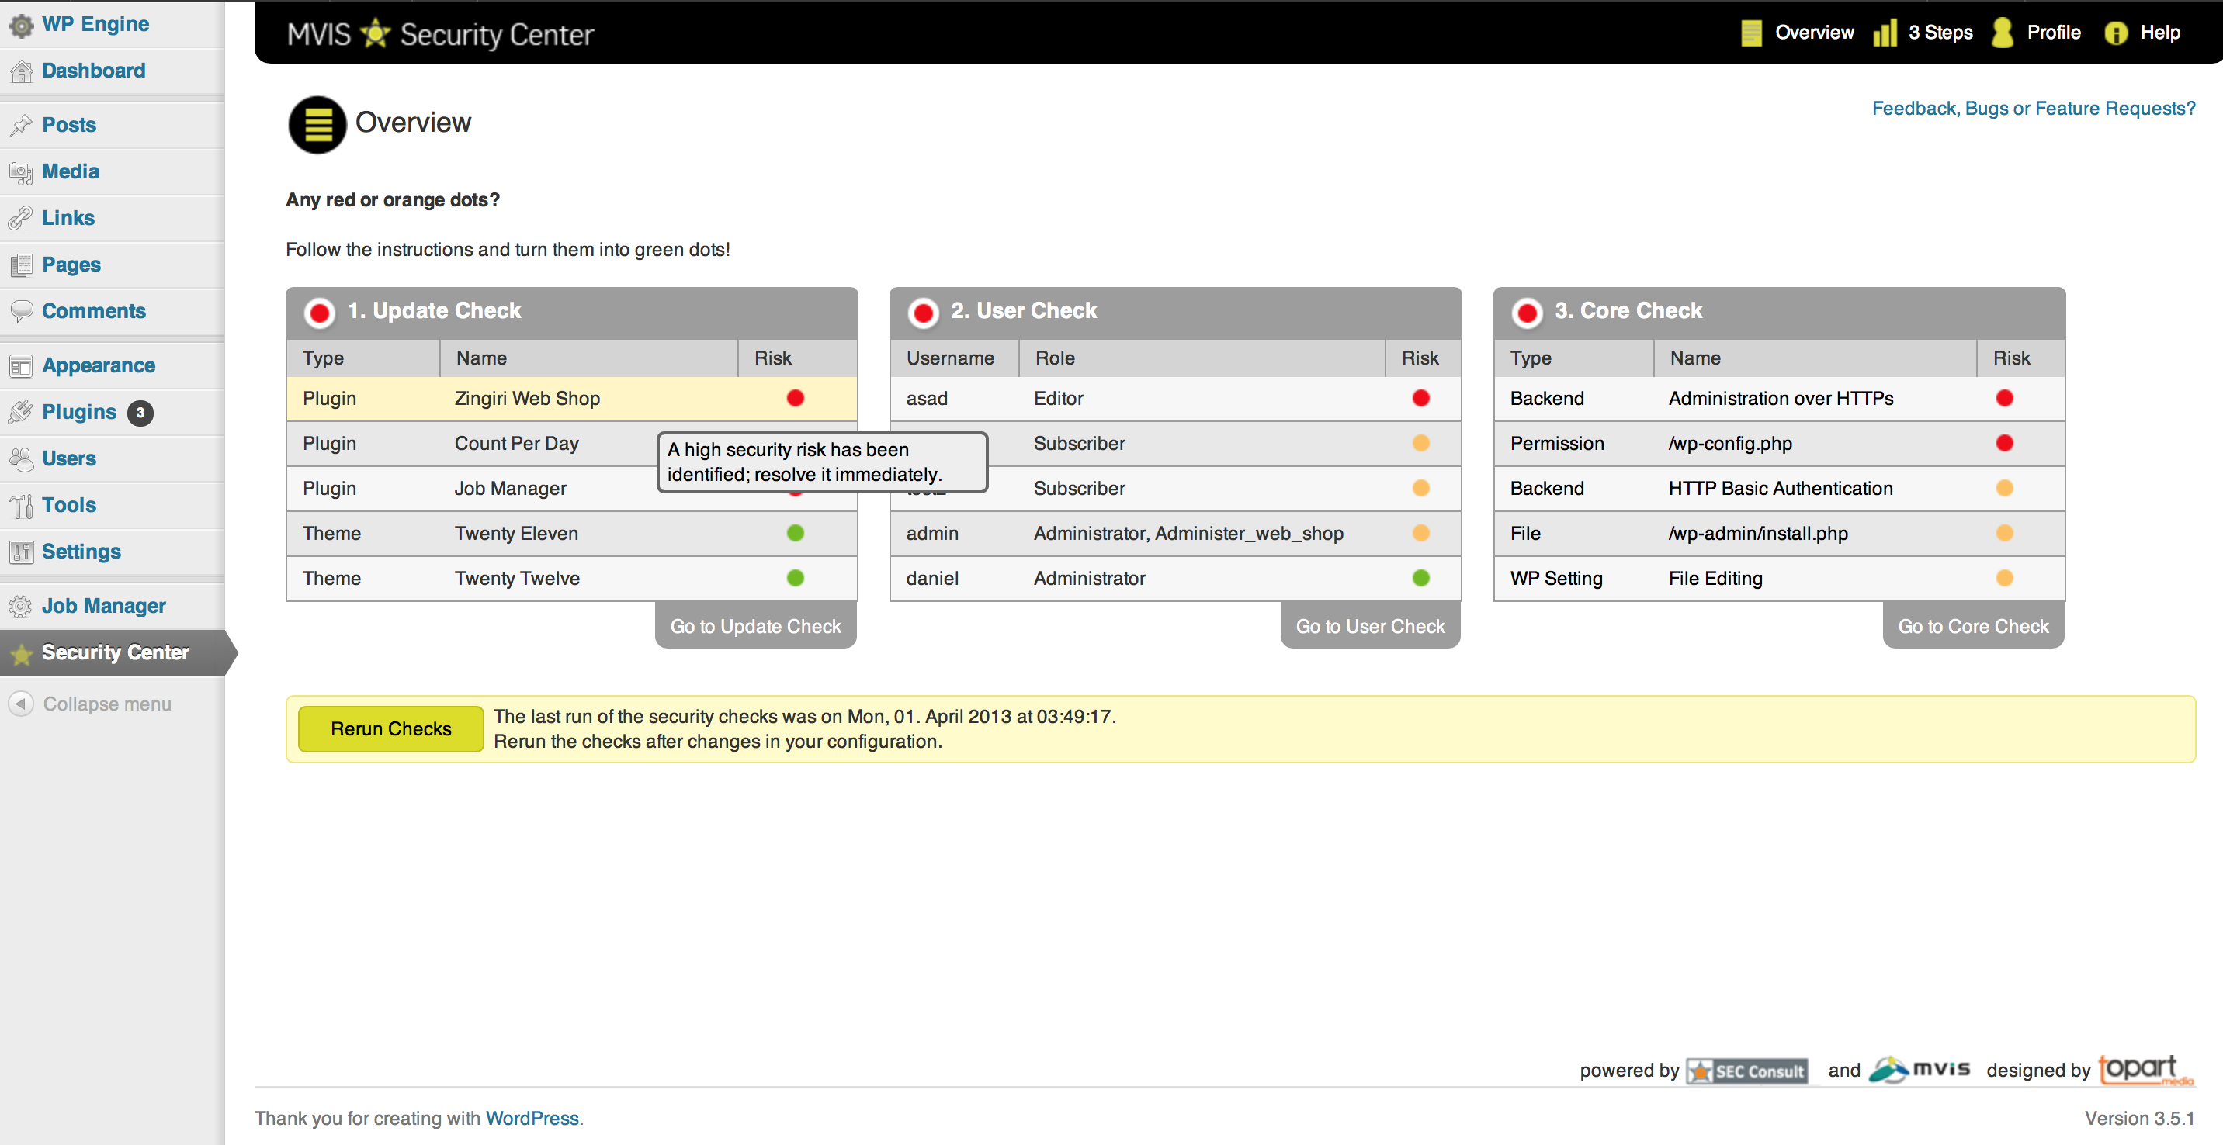Open the Settings menu item

click(x=81, y=552)
